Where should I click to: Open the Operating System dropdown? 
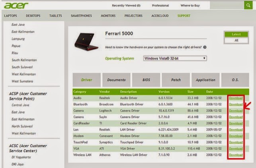175,58
